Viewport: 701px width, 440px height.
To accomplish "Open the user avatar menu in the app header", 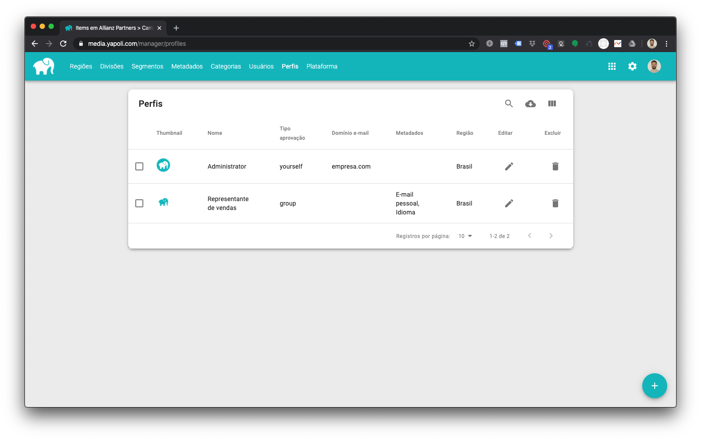I will [654, 66].
